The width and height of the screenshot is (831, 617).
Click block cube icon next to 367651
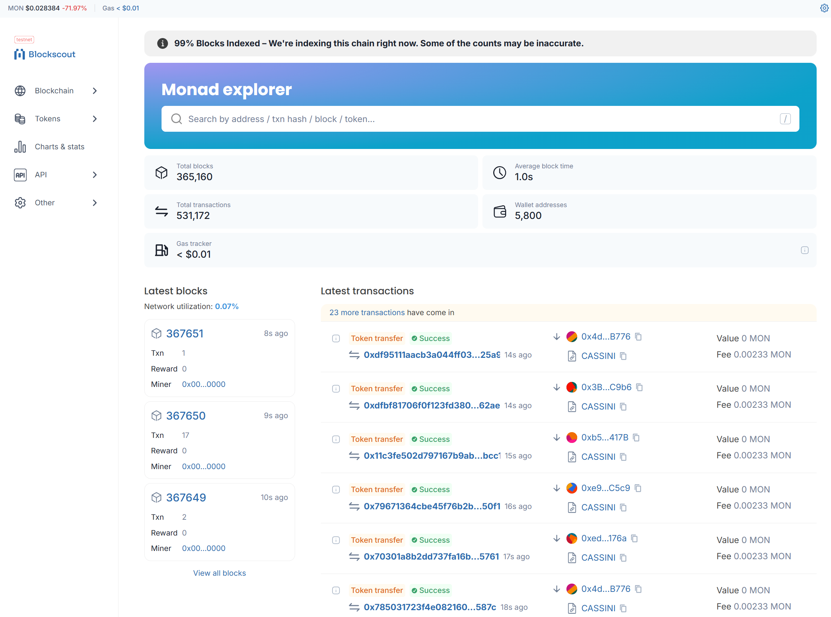156,333
